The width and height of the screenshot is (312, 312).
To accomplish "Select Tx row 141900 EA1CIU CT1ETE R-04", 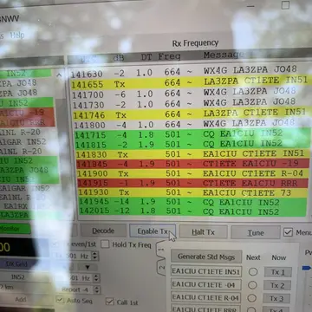I will (x=192, y=173).
